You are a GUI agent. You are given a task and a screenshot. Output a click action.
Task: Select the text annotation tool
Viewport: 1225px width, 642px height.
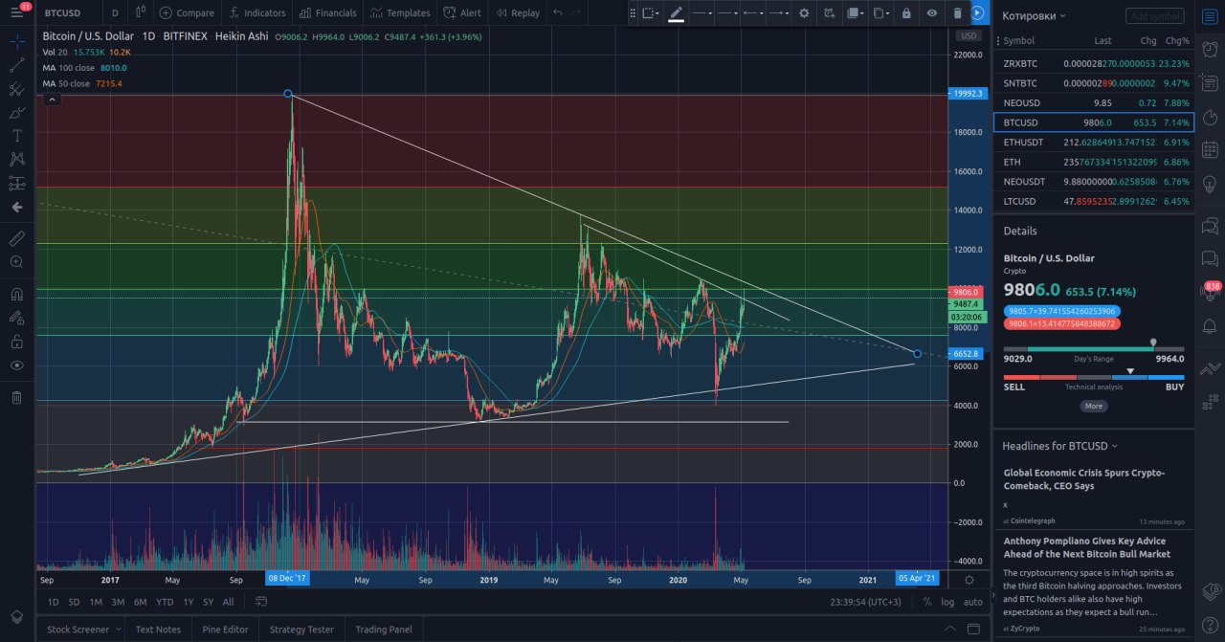(x=16, y=136)
